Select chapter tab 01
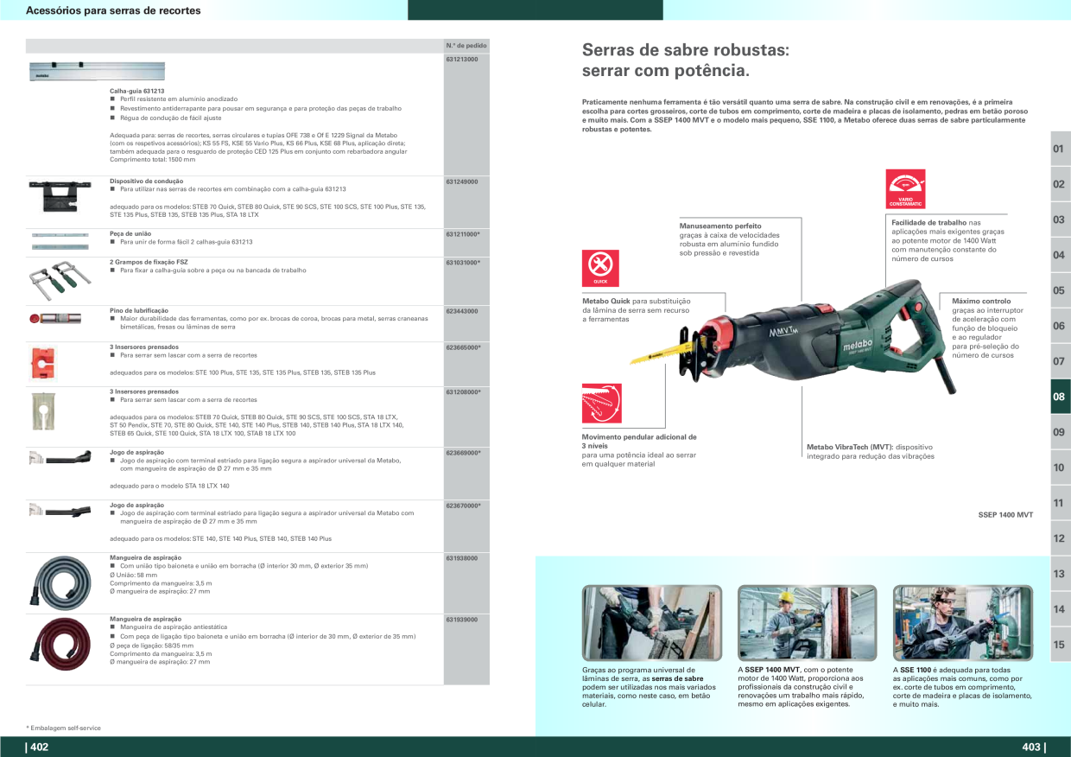The width and height of the screenshot is (1071, 757). [x=1060, y=149]
